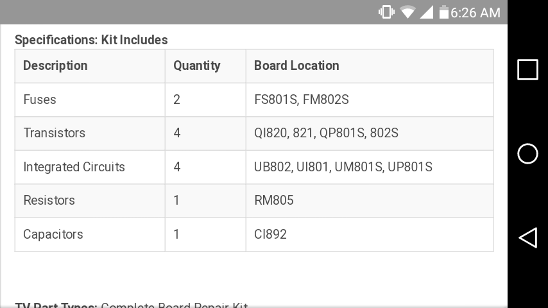The image size is (548, 308).
Task: Tap the Specifications: Kit Includes heading
Action: coord(91,40)
